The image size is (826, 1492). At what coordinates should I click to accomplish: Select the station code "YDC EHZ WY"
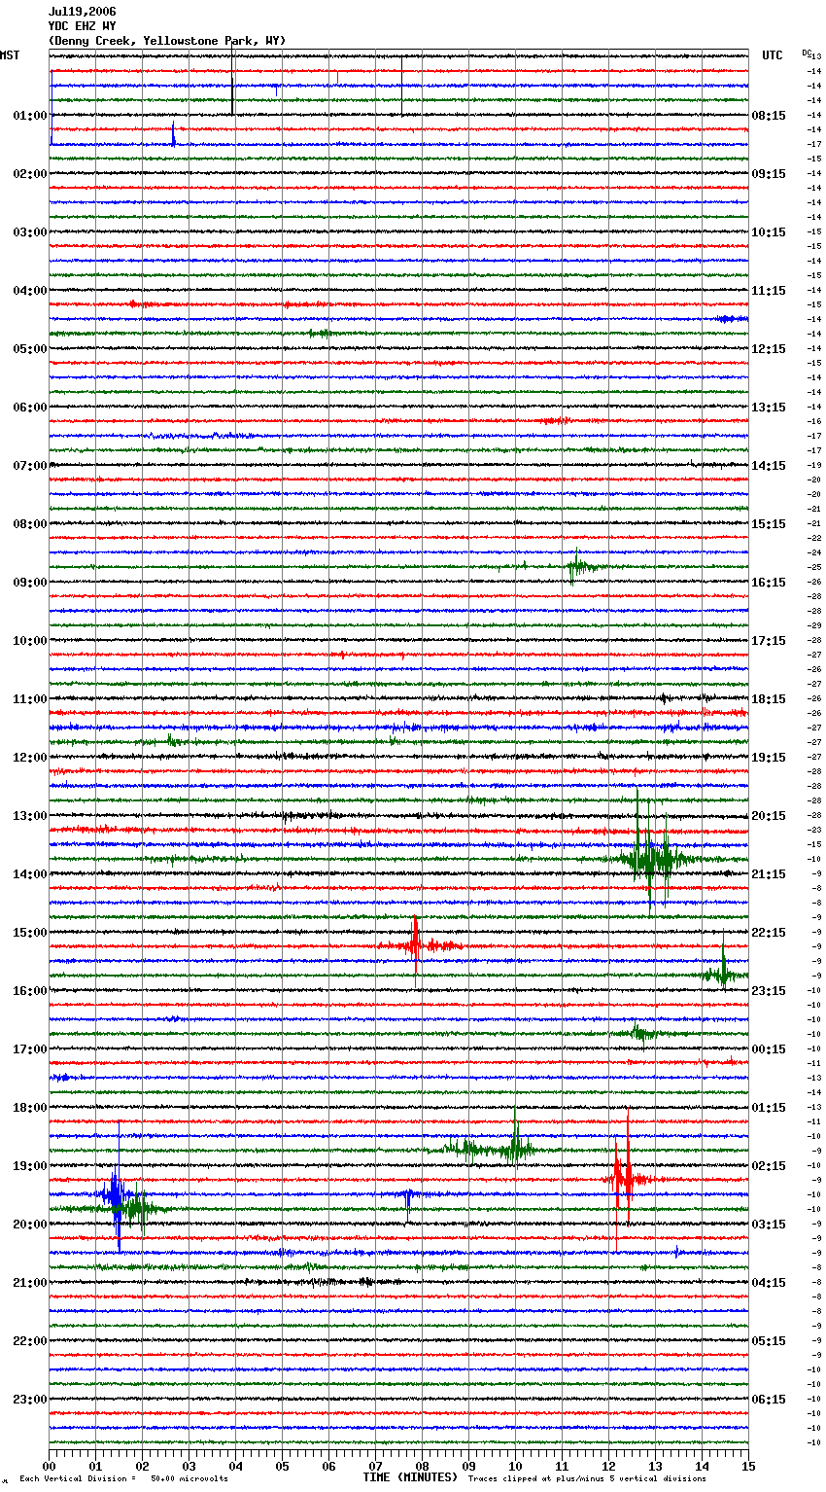coord(82,26)
